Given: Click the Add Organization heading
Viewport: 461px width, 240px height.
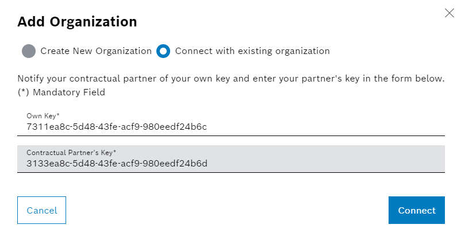Looking at the screenshot, I should click(x=77, y=22).
